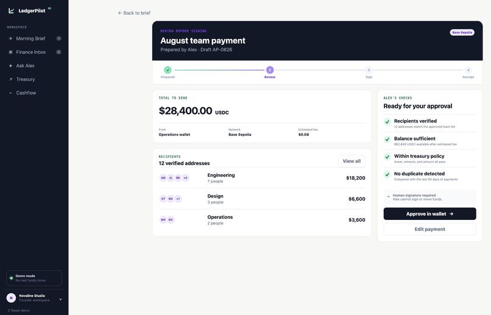Go to Treasury section
The image size is (491, 315).
(x=34, y=79)
